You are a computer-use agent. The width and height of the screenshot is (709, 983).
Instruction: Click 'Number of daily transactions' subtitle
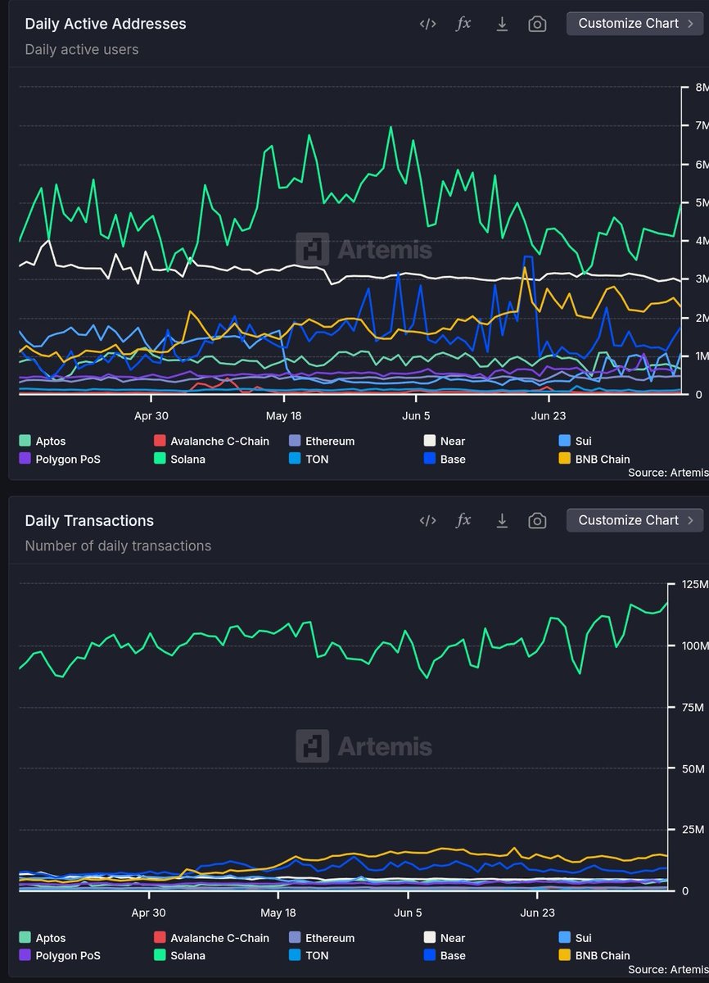click(x=118, y=546)
